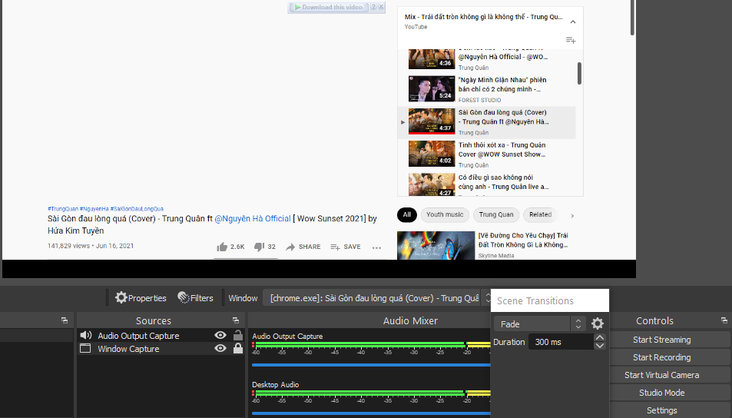The width and height of the screenshot is (732, 418).
Task: Open the Fade transition dropdown
Action: [539, 323]
